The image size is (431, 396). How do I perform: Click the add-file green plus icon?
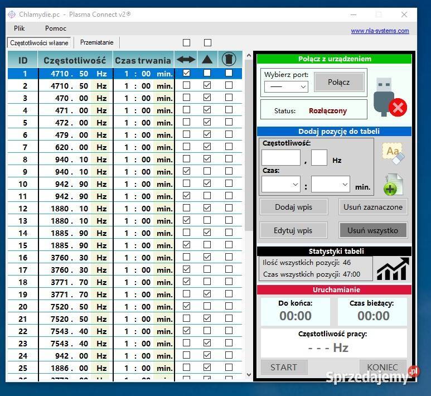[393, 185]
